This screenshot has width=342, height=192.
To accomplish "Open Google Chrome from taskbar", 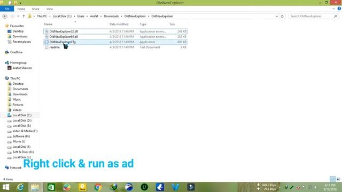I will pos(98,187).
